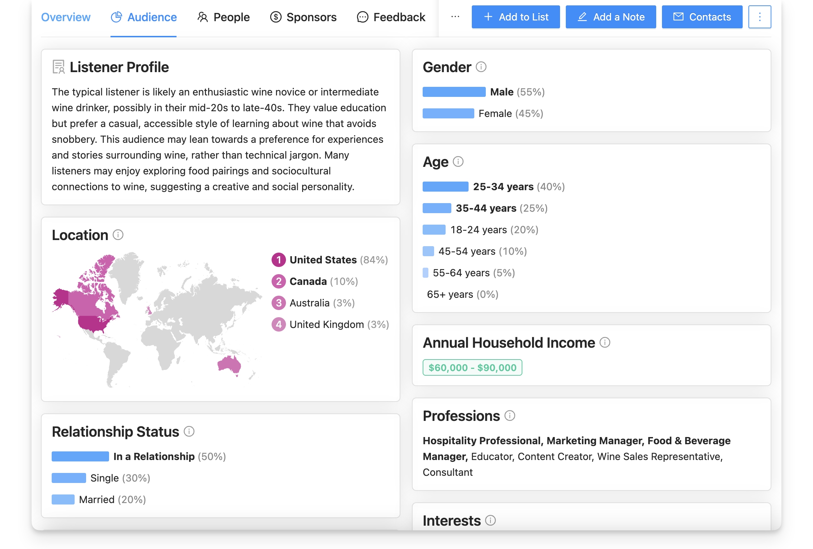
Task: Click the dollar icon beside Sponsors
Action: click(x=276, y=17)
